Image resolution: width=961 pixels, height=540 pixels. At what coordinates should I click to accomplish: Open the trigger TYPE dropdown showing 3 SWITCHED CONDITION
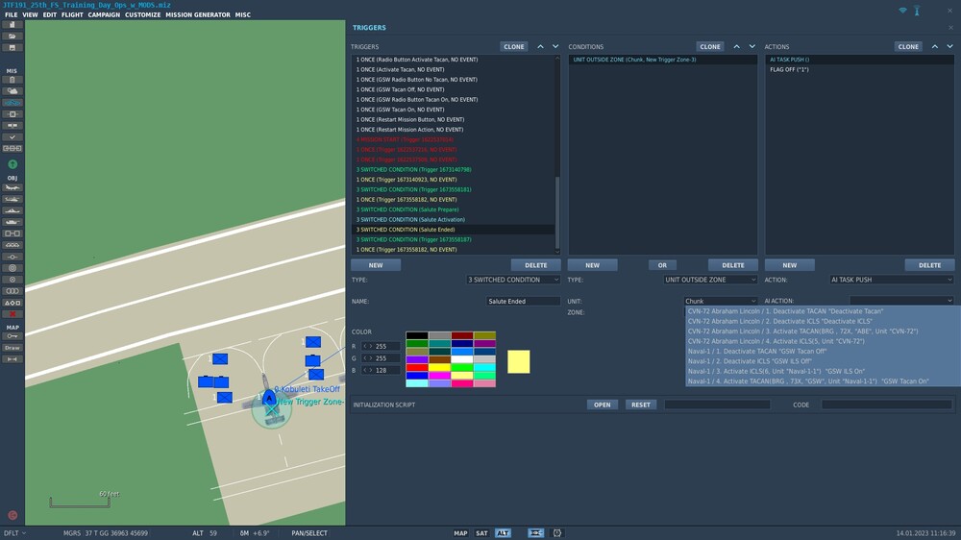[512, 280]
